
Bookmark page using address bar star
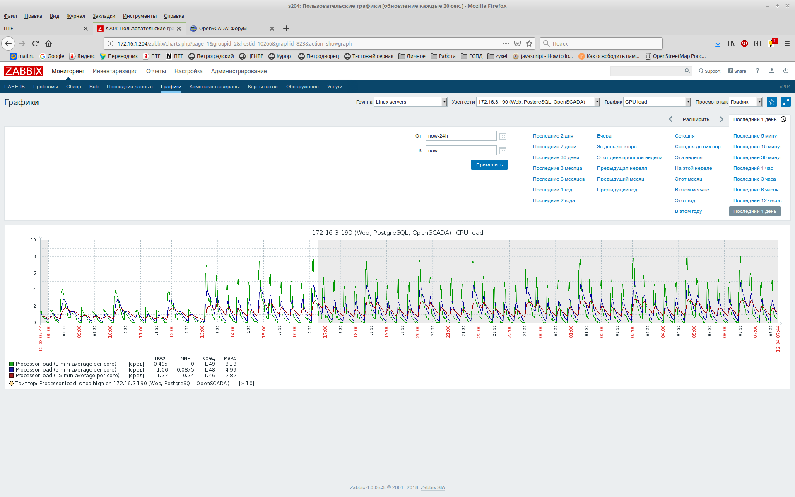tap(529, 43)
